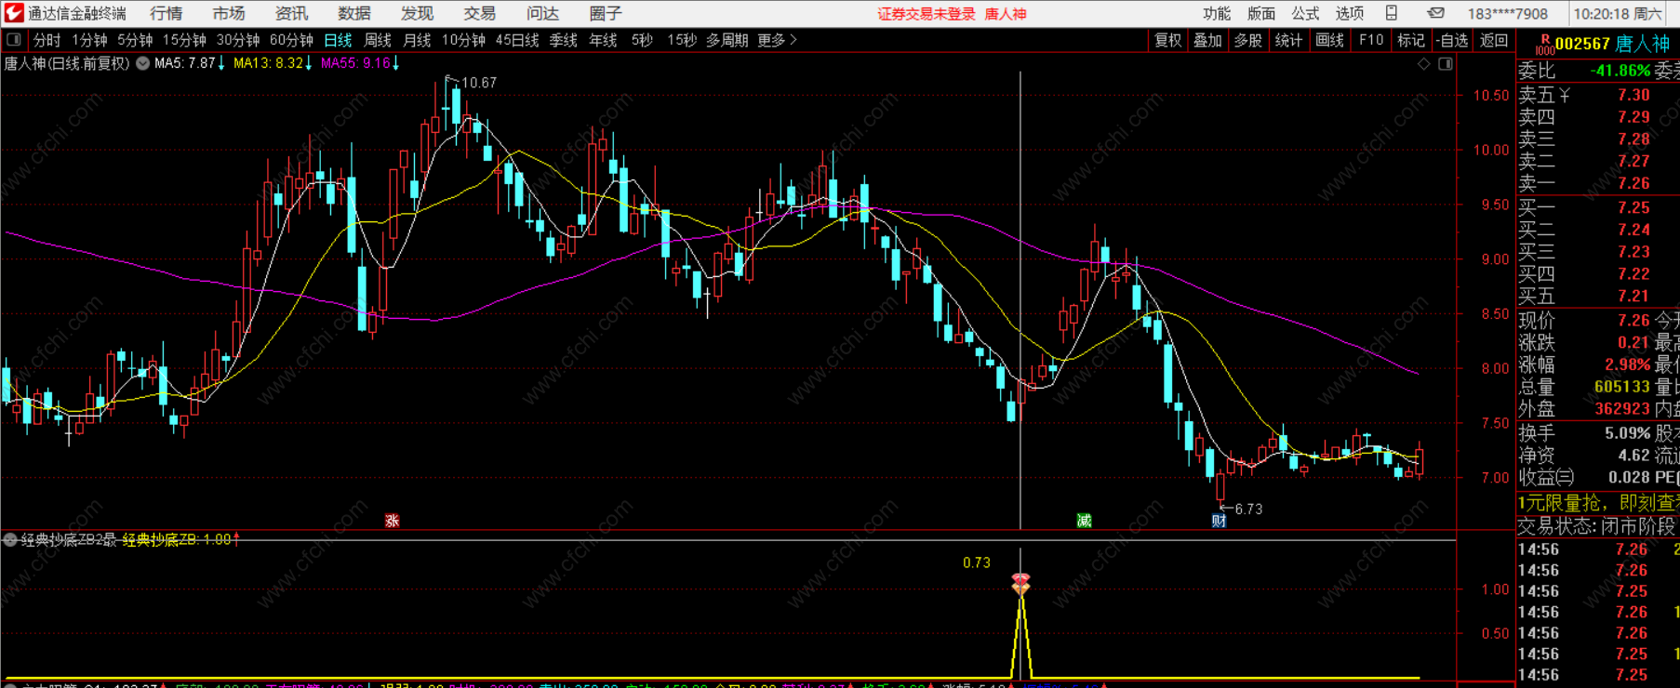Toggle the left panel icon beside 分时

14,40
